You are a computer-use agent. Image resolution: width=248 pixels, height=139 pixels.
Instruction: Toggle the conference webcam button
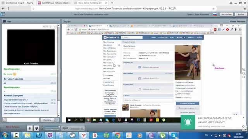[x=36, y=128]
